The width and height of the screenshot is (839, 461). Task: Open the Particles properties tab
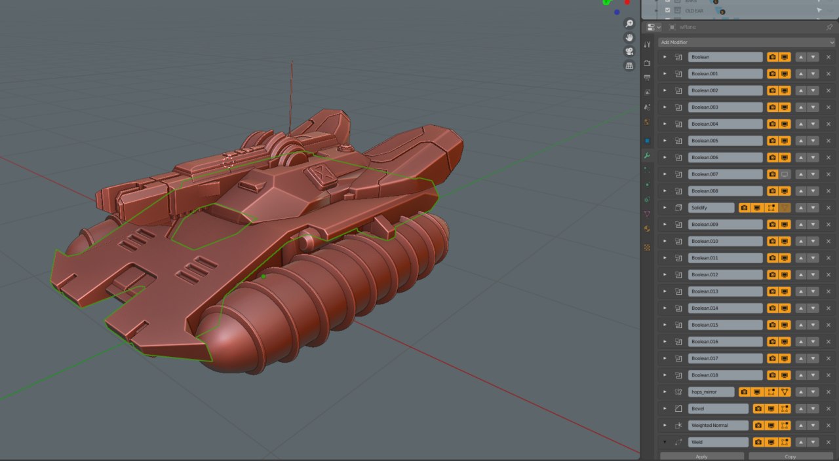click(648, 170)
